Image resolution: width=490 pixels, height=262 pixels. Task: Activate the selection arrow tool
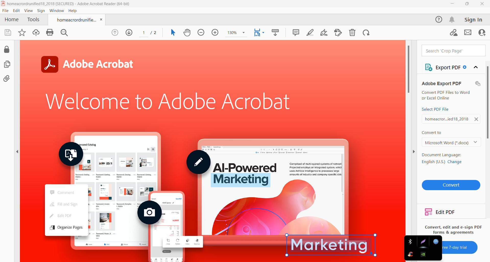coord(173,32)
